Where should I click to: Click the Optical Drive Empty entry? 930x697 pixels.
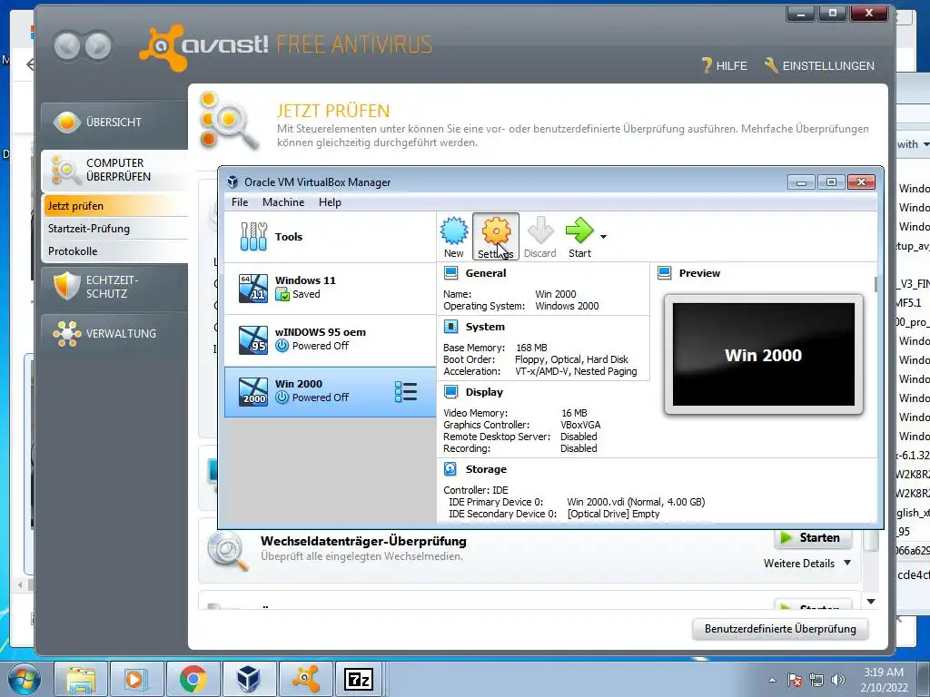[613, 514]
